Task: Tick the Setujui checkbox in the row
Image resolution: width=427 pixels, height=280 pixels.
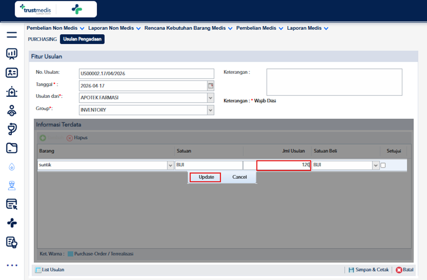Action: (x=383, y=165)
